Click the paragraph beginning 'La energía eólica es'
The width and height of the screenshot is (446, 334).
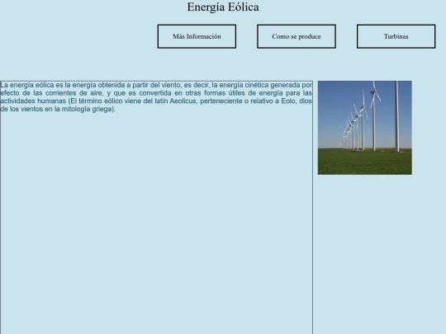(x=156, y=96)
